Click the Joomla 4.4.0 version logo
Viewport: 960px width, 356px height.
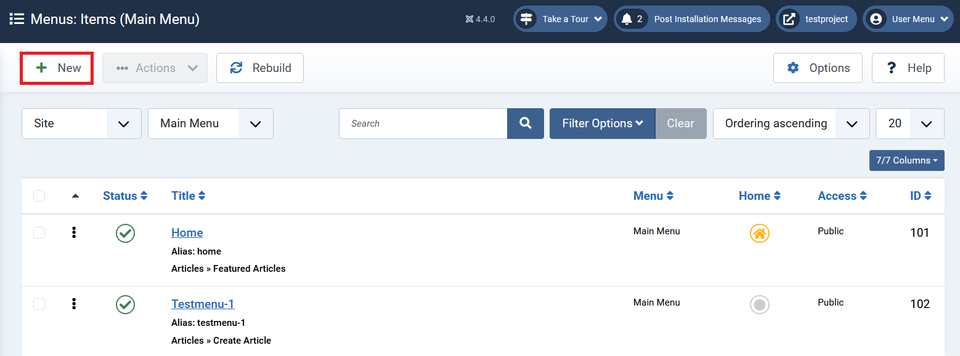(x=470, y=19)
